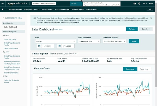Screen dimensions: 157x106
Task: Click the 11/1/2022 start date field
Action: tap(48, 46)
